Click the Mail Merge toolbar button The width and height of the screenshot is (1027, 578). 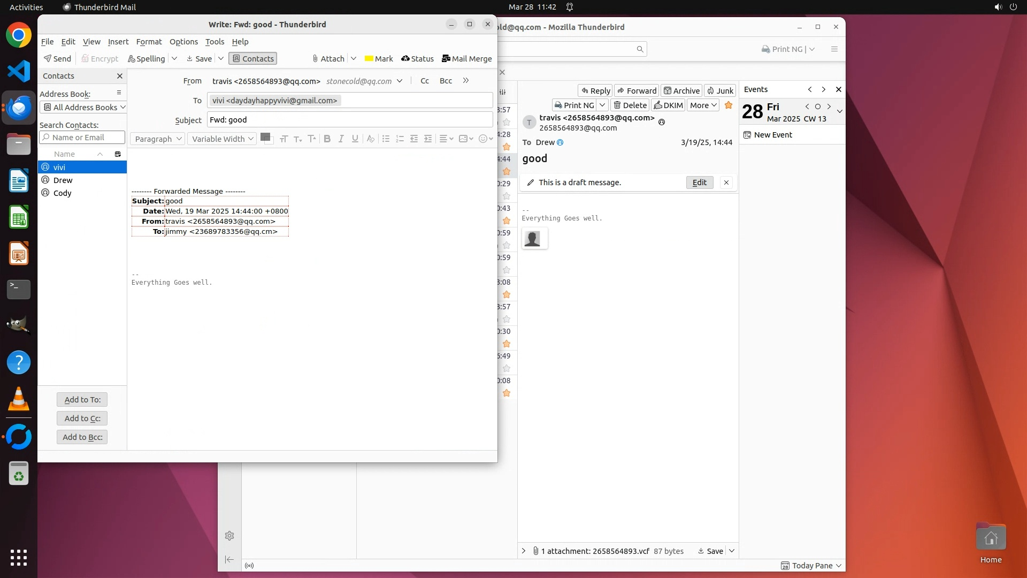pyautogui.click(x=466, y=59)
